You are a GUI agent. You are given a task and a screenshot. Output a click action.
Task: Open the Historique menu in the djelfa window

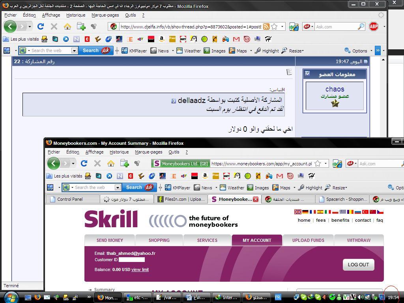coord(76,15)
